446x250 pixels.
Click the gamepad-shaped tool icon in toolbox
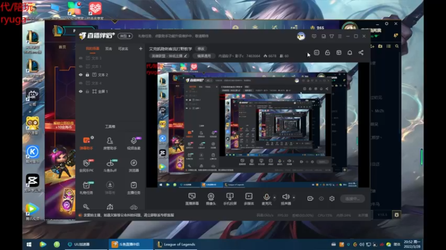pos(133,207)
